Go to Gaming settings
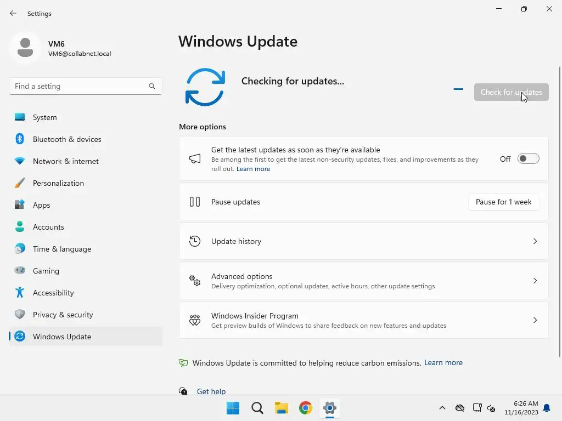The height and width of the screenshot is (421, 562). [x=86, y=271]
